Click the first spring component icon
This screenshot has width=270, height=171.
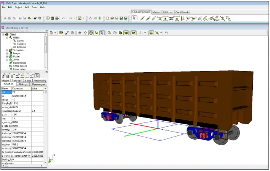(142, 18)
